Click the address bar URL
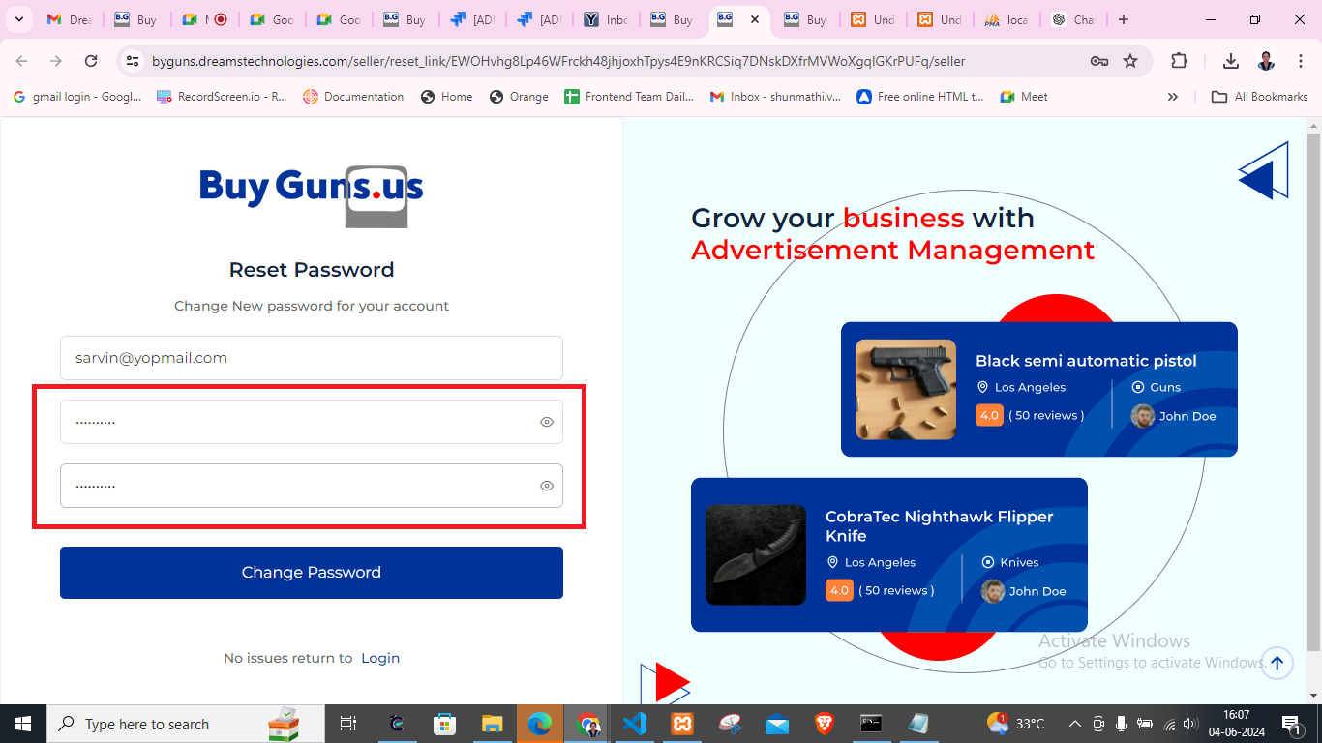The height and width of the screenshot is (743, 1322). [558, 61]
